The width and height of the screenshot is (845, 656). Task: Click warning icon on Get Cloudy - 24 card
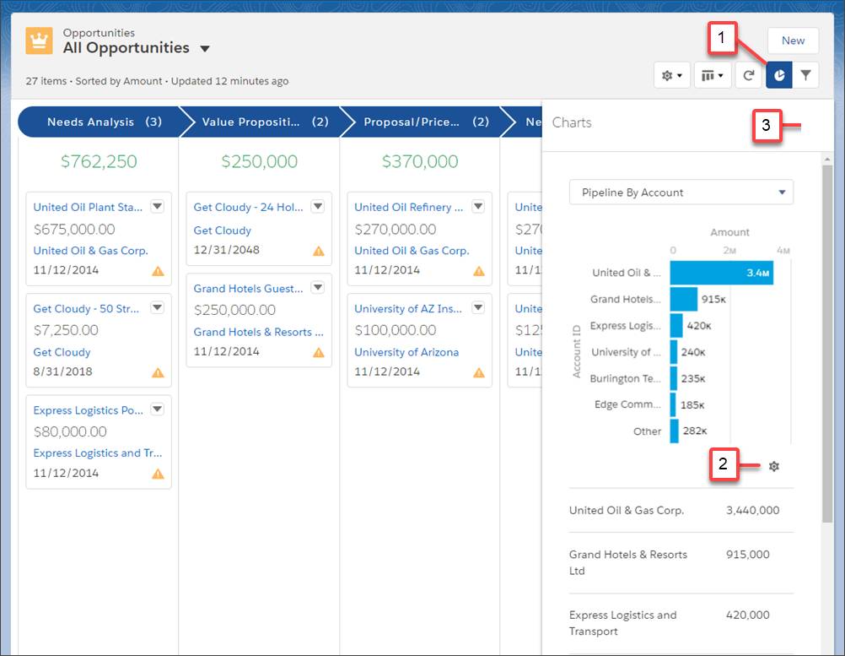pyautogui.click(x=319, y=251)
